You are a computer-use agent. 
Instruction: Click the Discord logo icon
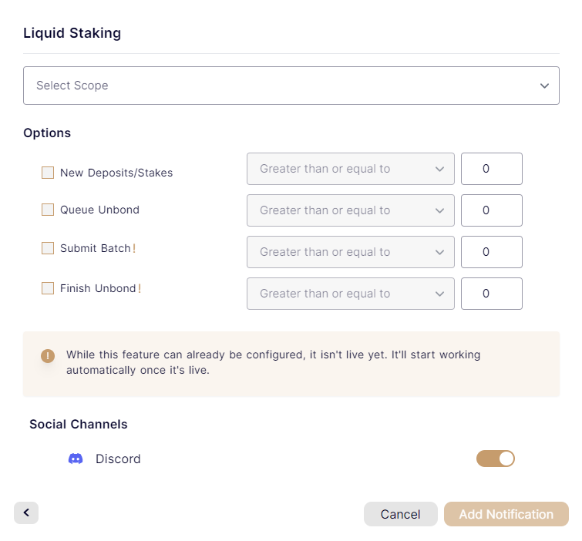(76, 459)
